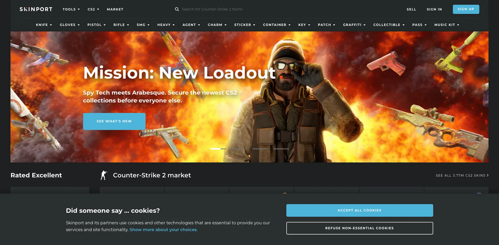Expand the Container category menu

277,25
